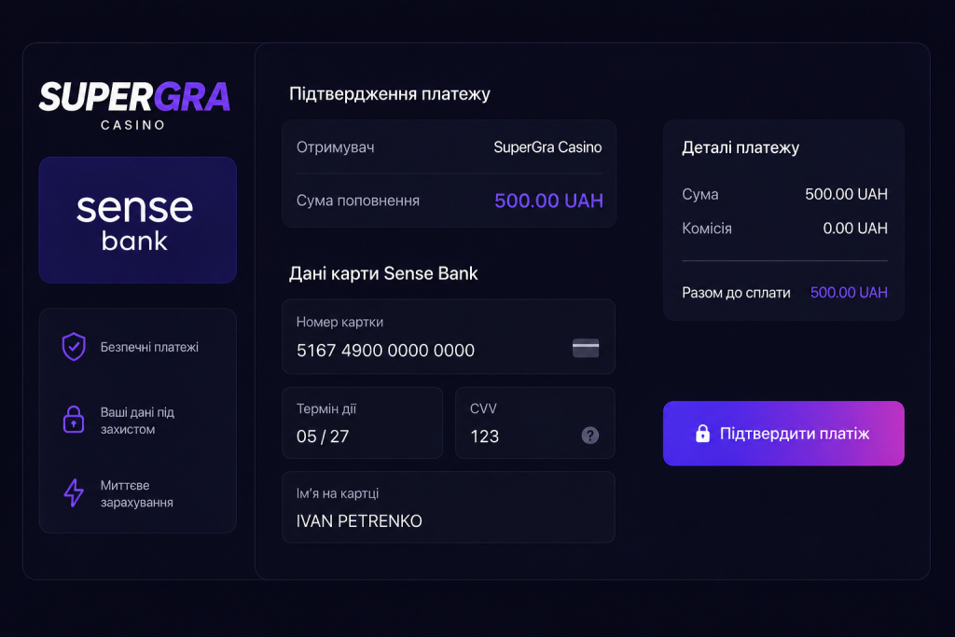Viewport: 955px width, 637px height.
Task: Click the Разом до сплати label
Action: pyautogui.click(x=736, y=293)
